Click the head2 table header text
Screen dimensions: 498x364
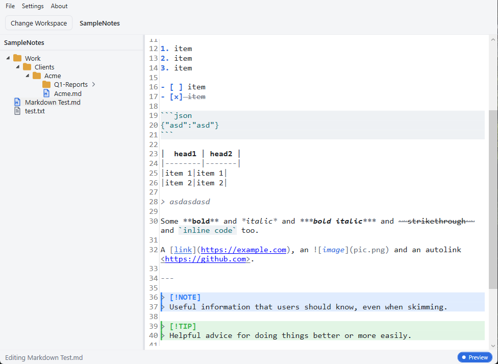[x=221, y=154]
